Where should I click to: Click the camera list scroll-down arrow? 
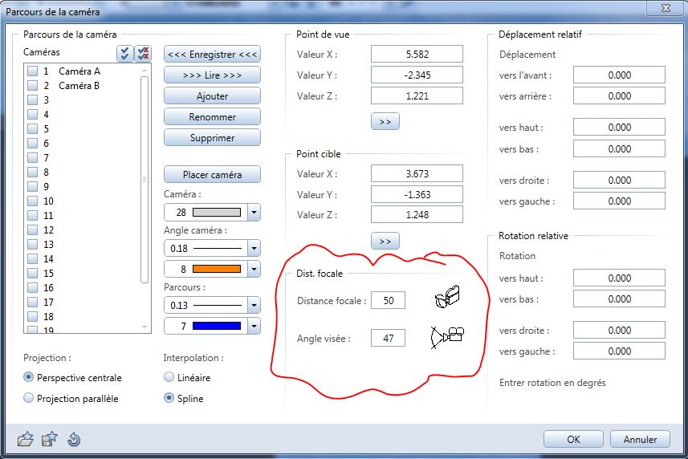pyautogui.click(x=145, y=327)
